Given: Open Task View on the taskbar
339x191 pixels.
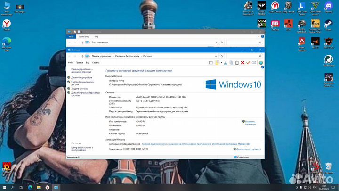Looking at the screenshot, I should [21, 187].
